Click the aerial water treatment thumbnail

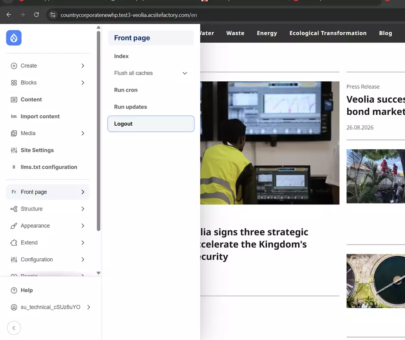coord(376,281)
